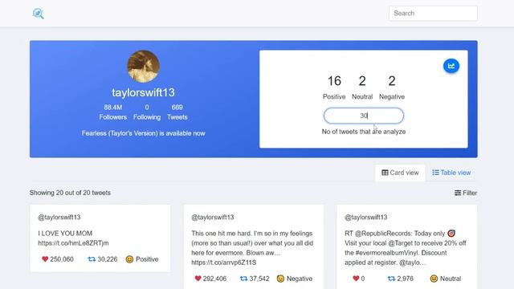Click retweet icon beside 2,976
The image size is (514, 289).
click(391, 279)
